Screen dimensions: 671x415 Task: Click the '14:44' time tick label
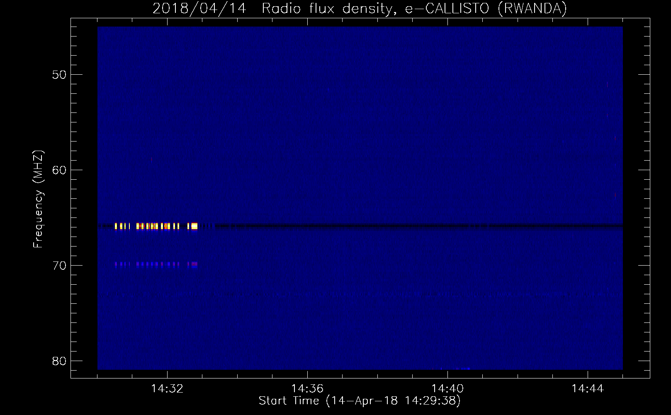click(588, 389)
